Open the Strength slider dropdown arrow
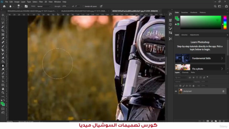229x129 pixels. point(68,6)
